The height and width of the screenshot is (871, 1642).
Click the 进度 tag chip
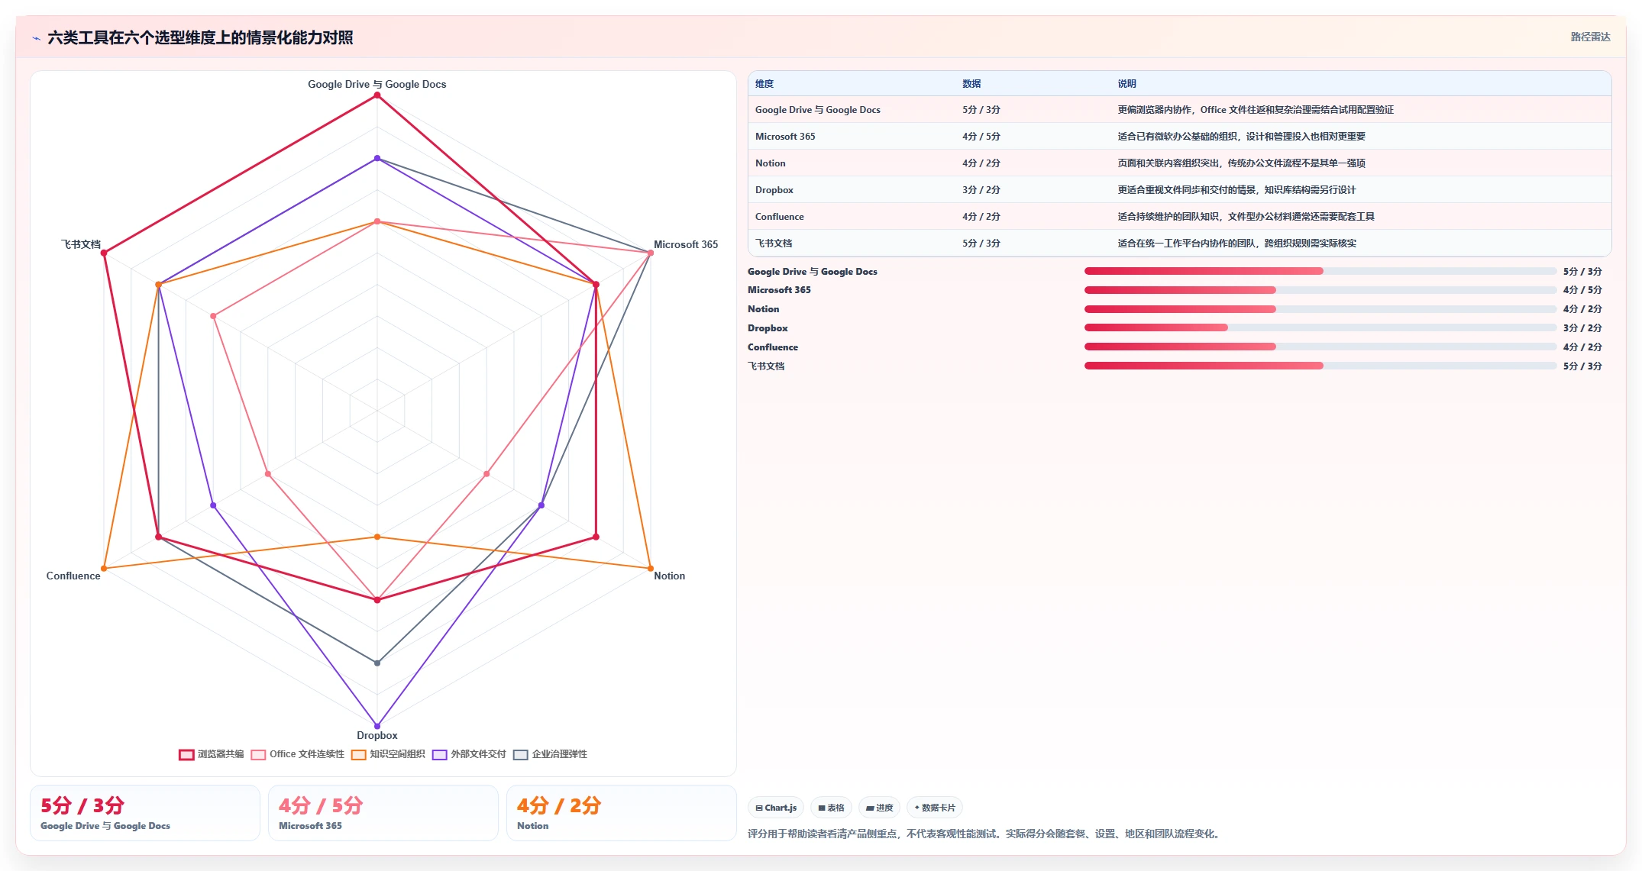pos(880,808)
